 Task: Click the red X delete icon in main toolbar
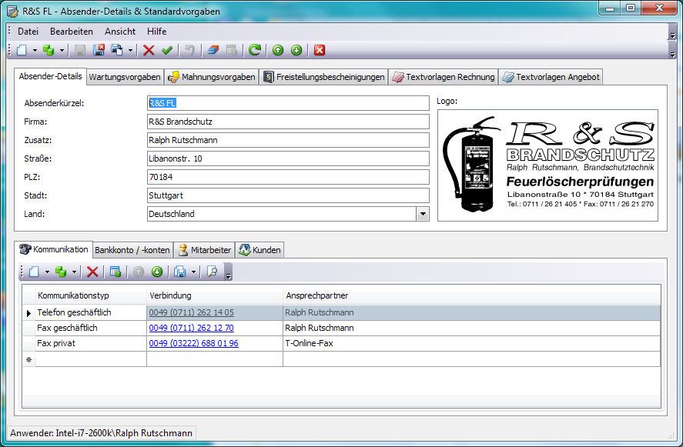point(149,51)
